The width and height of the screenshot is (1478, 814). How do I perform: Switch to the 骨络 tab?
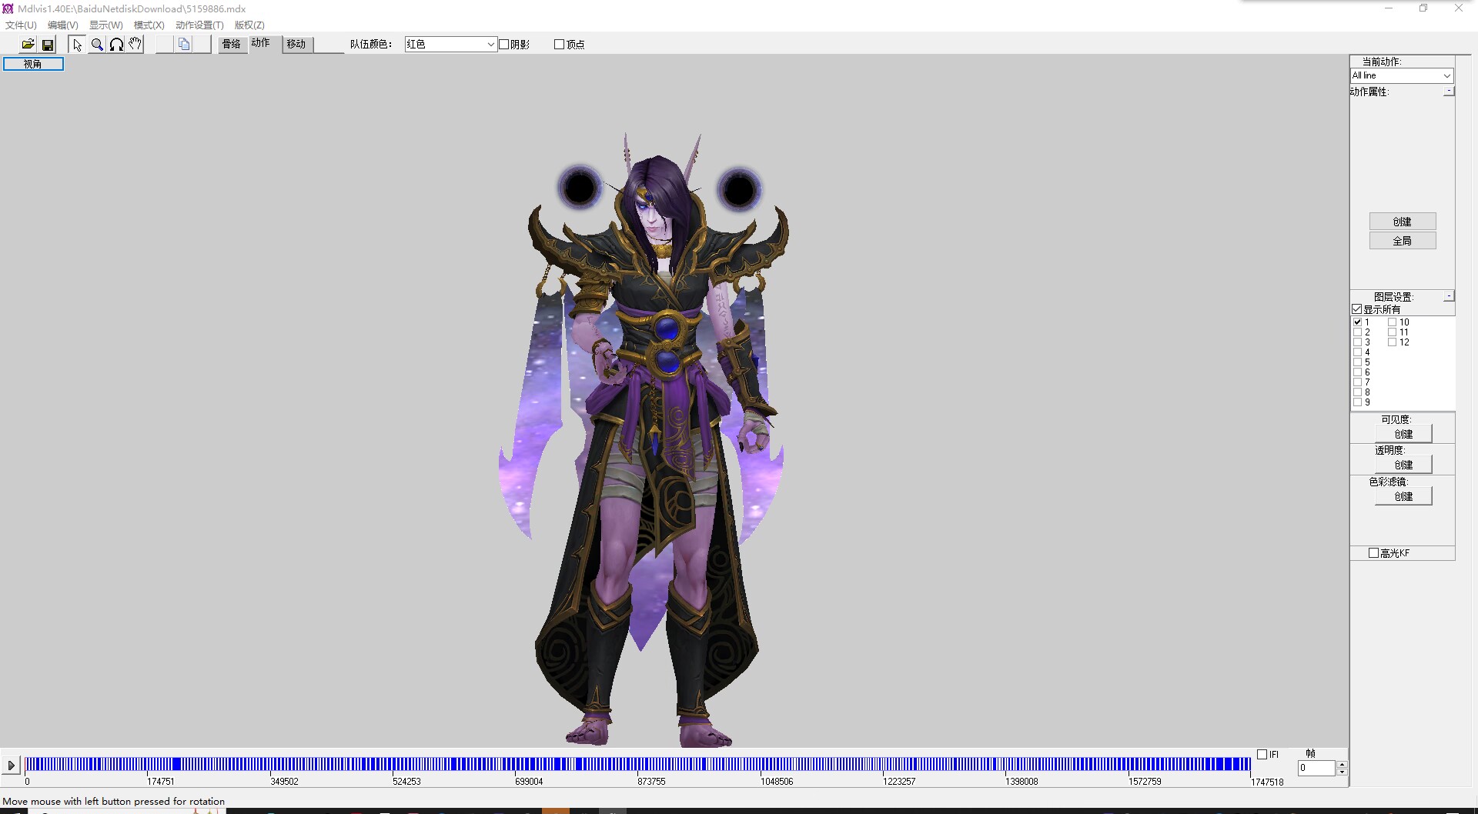(x=232, y=45)
